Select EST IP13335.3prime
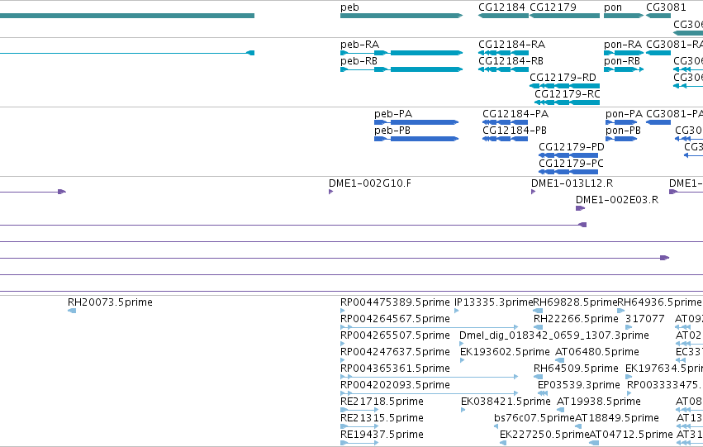This screenshot has width=703, height=447. pyautogui.click(x=456, y=311)
